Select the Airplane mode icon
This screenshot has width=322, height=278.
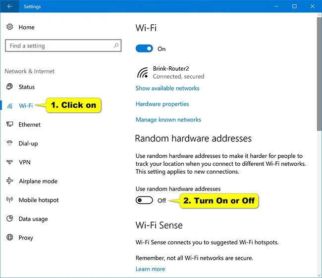[9, 181]
